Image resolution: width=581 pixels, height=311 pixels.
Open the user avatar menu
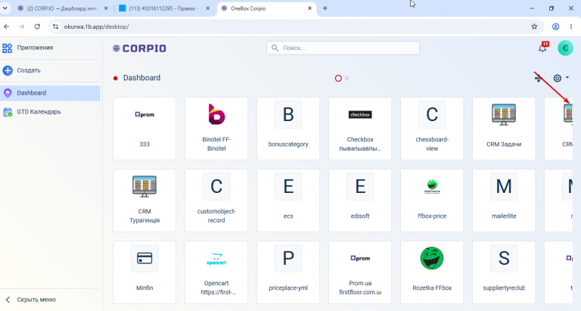pos(565,48)
